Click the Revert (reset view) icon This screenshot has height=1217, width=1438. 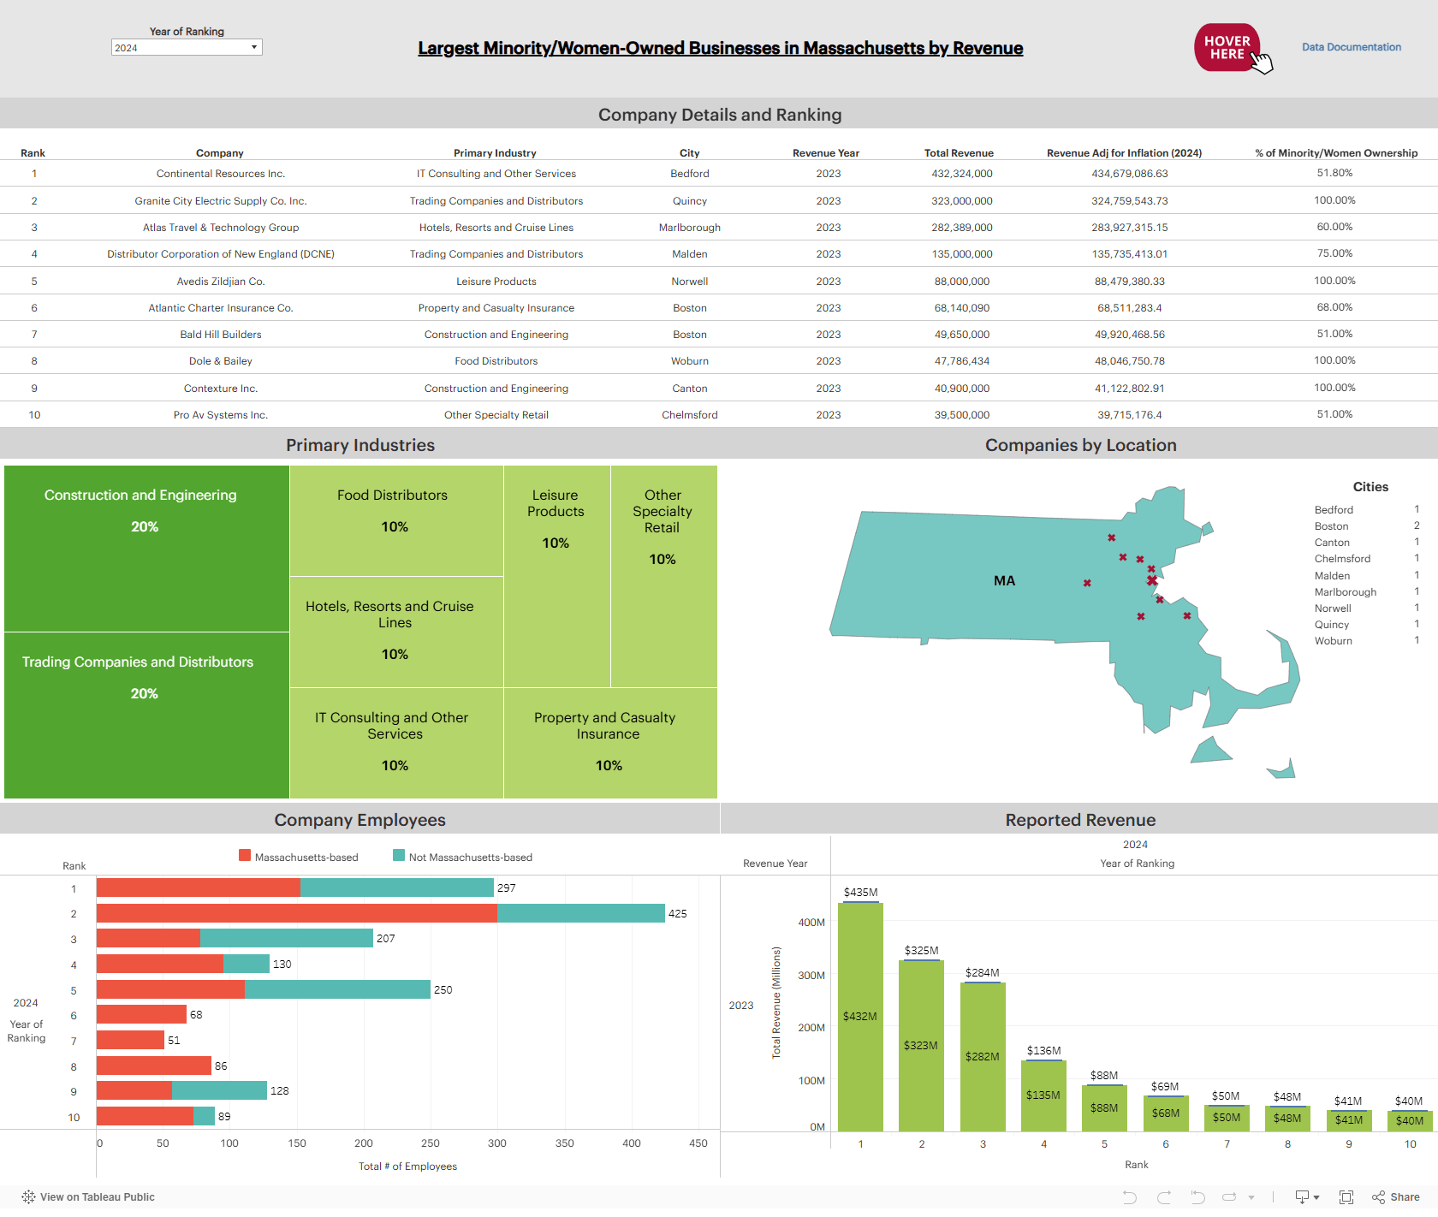tap(1197, 1196)
